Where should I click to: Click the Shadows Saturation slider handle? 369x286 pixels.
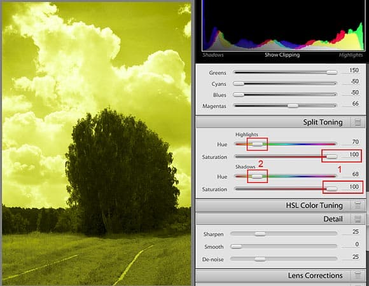click(331, 189)
